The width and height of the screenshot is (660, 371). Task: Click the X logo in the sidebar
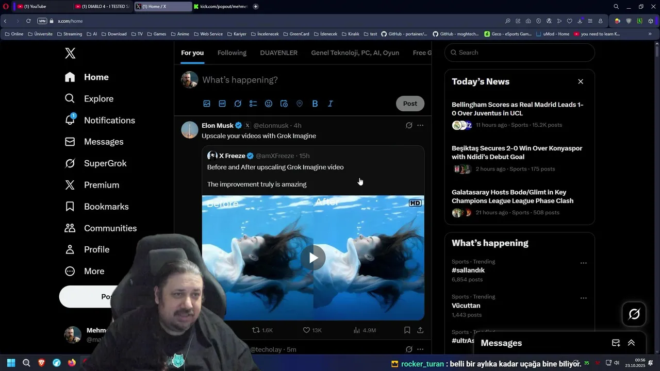click(x=70, y=53)
